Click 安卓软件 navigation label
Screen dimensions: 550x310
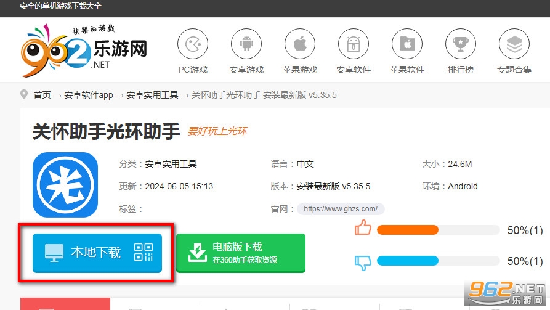tap(354, 70)
